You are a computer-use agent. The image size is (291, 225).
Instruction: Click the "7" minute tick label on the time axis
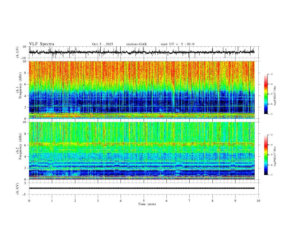[190, 201]
